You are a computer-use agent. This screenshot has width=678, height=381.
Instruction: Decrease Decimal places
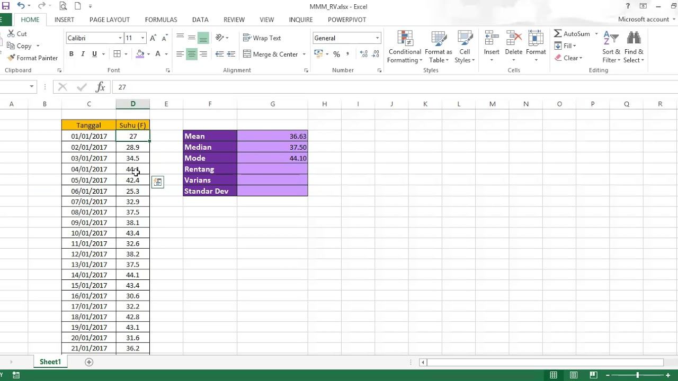[376, 54]
